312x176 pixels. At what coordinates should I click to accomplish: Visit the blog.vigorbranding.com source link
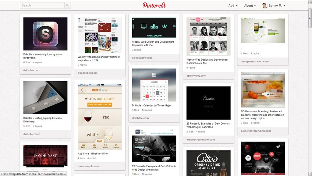pyautogui.click(x=256, y=131)
